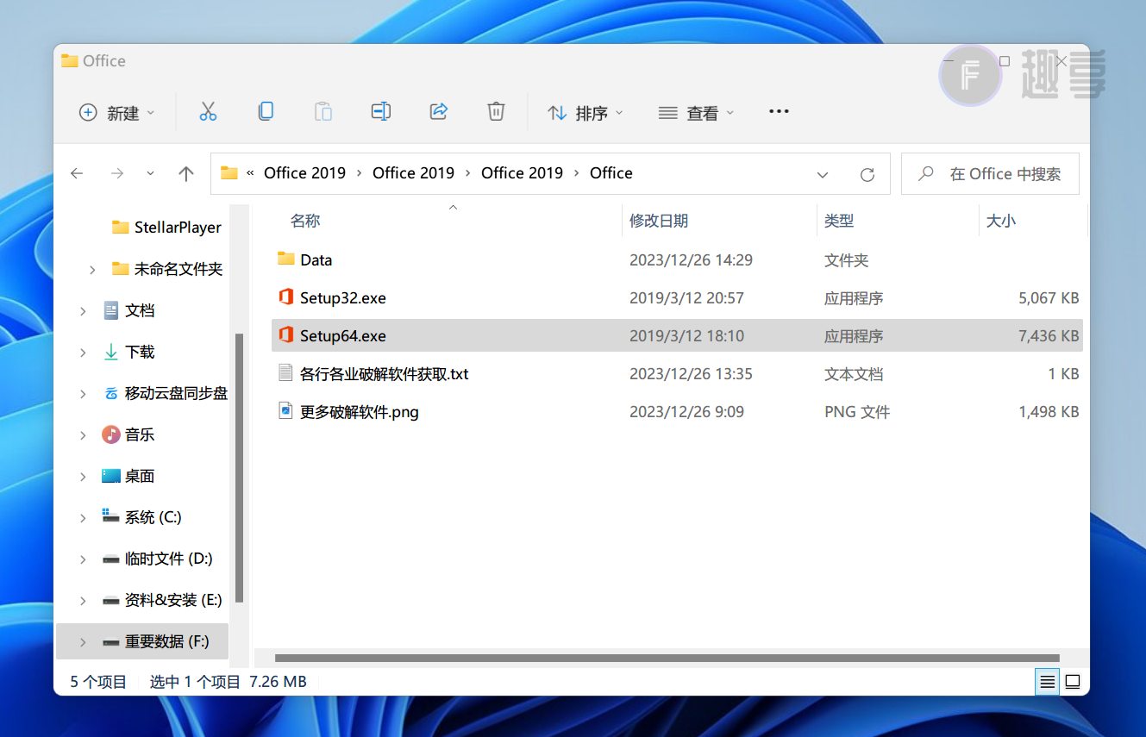Select 资料&安装 (E:) drive in sidebar
The image size is (1146, 737).
(173, 600)
